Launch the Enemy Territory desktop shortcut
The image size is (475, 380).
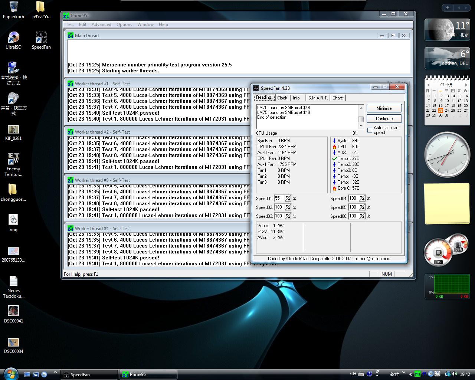click(x=14, y=165)
